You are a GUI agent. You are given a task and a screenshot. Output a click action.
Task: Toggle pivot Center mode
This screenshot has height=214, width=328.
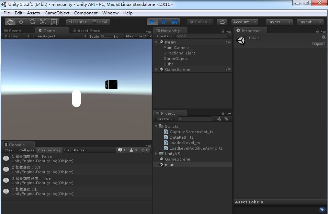77,22
